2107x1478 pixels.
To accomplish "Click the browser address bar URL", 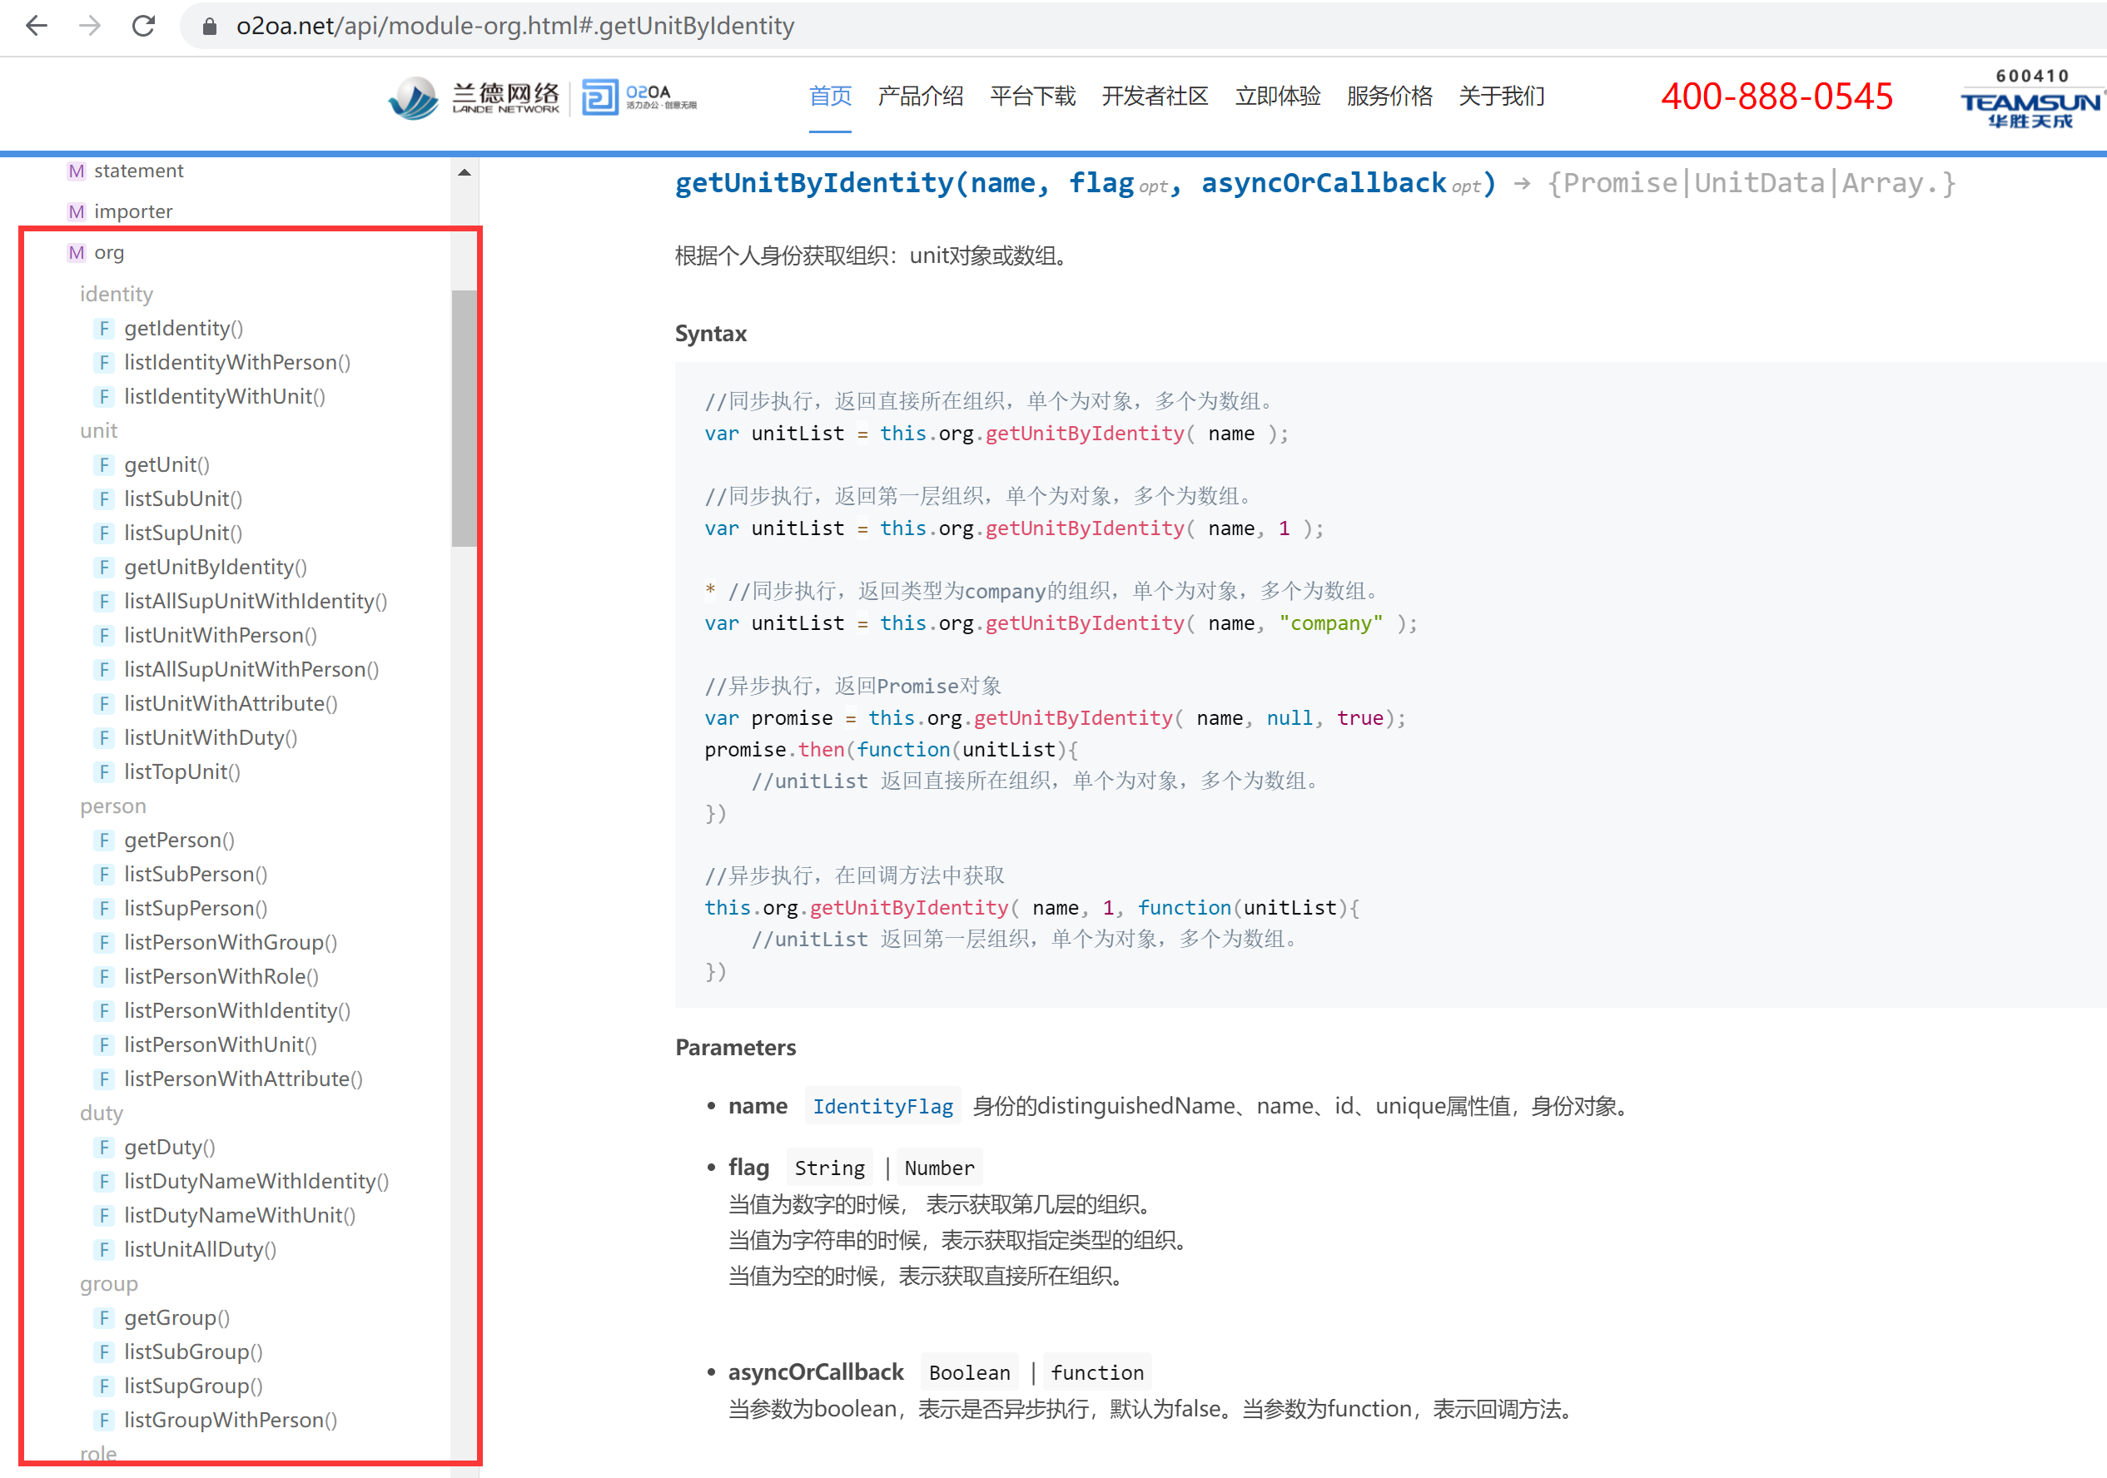I will click(x=514, y=26).
